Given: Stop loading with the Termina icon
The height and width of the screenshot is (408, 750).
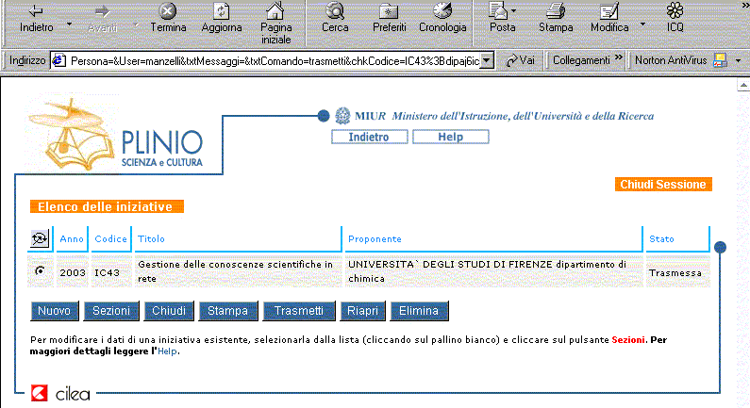Looking at the screenshot, I should (167, 10).
